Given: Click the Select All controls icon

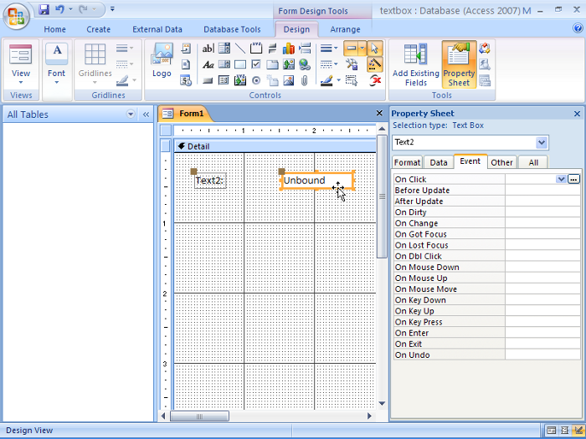Looking at the screenshot, I should pyautogui.click(x=352, y=80).
